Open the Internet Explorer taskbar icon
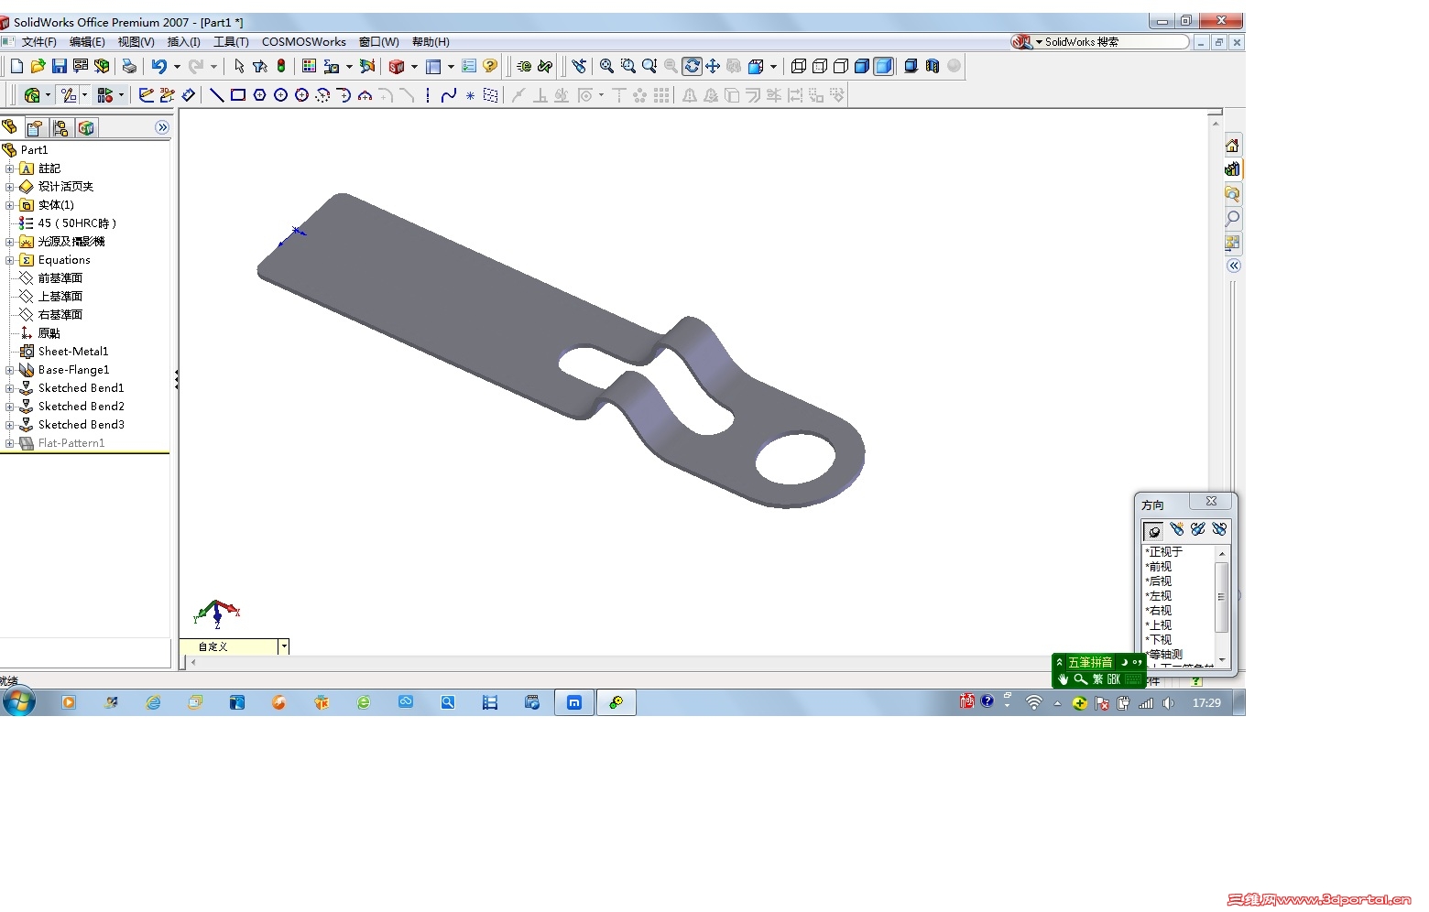 coord(153,702)
